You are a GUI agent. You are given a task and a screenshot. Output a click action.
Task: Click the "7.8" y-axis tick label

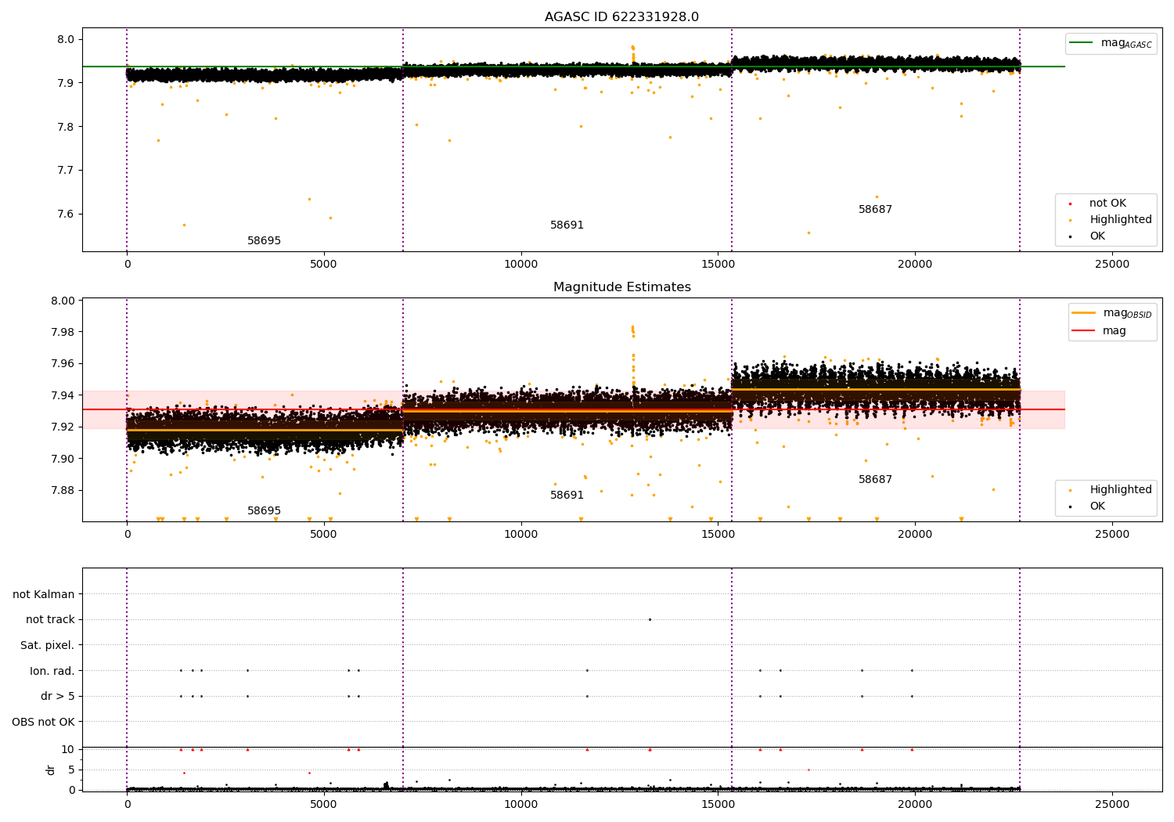pyautogui.click(x=65, y=127)
